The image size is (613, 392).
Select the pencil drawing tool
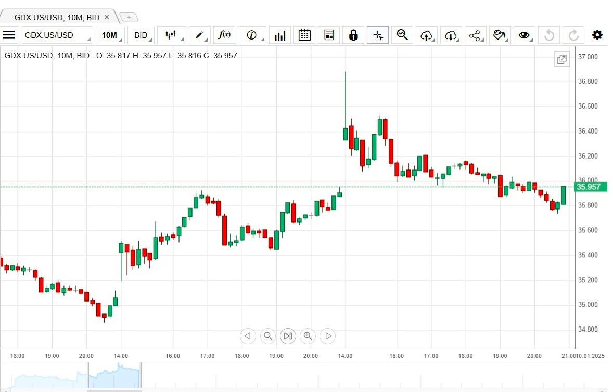point(199,35)
